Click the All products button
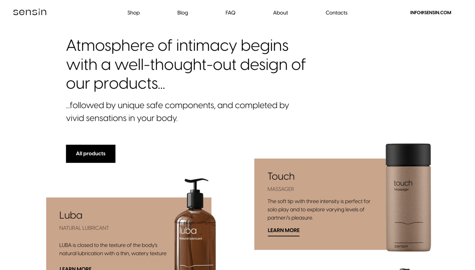The image size is (475, 270). [91, 154]
